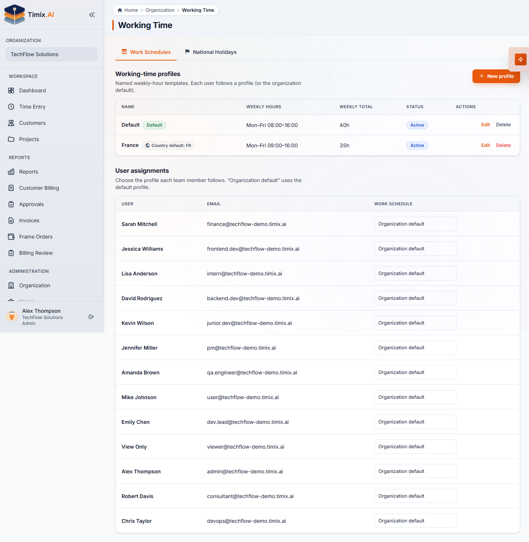529x542 pixels.
Task: Click the Customers people icon
Action: tap(11, 123)
